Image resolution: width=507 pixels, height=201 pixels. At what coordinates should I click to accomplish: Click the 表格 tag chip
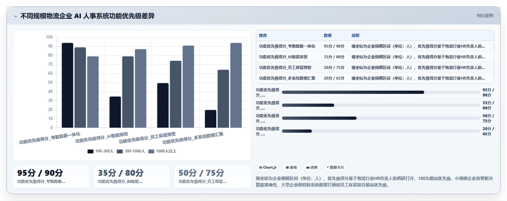tap(291, 167)
